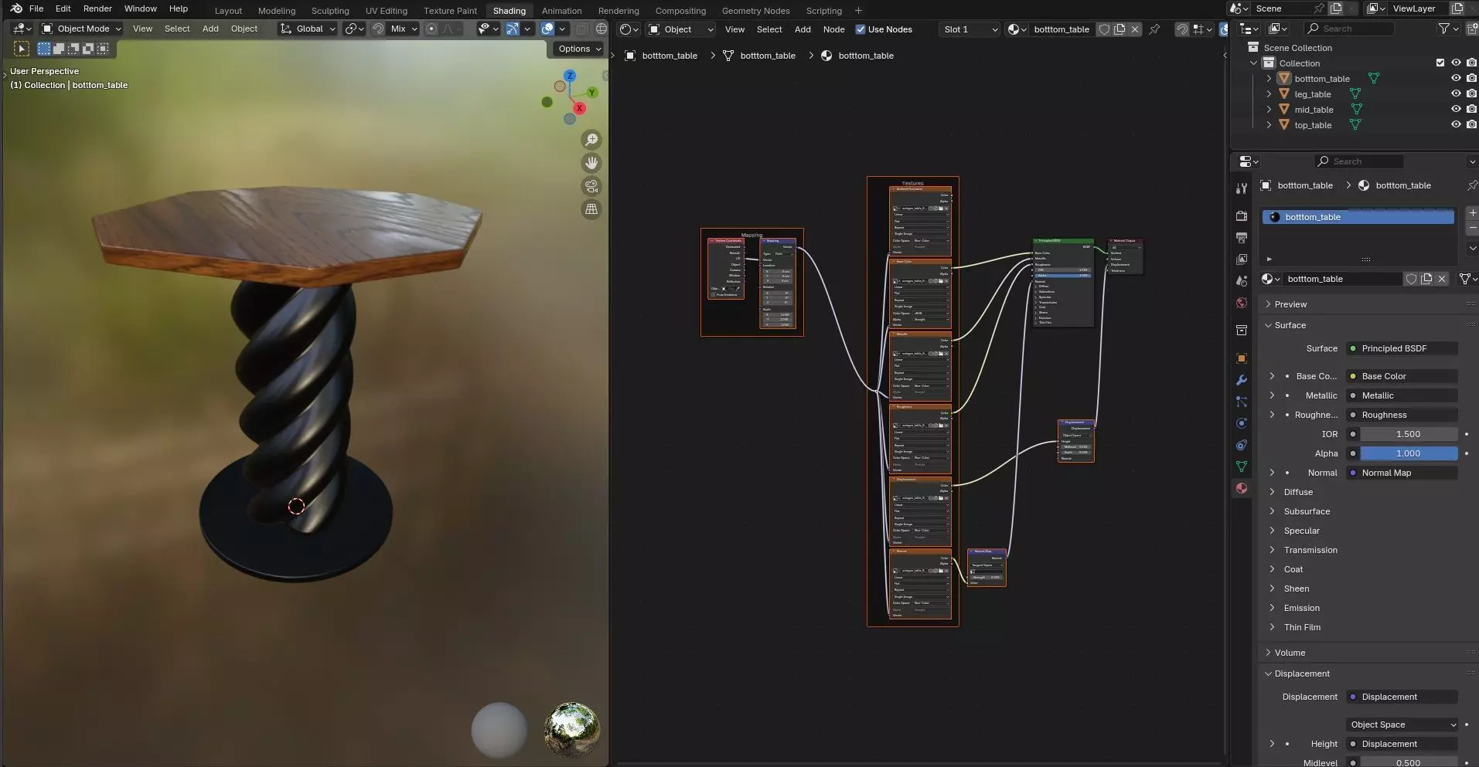Open the Render properties tab icon

(1242, 216)
